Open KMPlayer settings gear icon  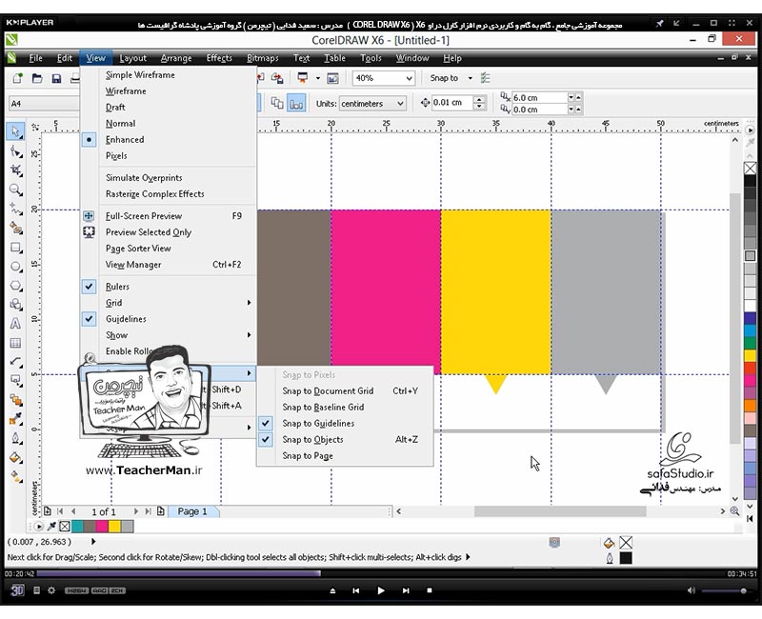point(51,590)
